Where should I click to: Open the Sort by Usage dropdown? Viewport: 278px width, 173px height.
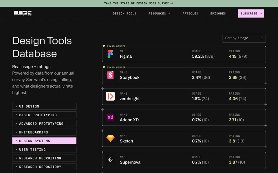point(244,38)
